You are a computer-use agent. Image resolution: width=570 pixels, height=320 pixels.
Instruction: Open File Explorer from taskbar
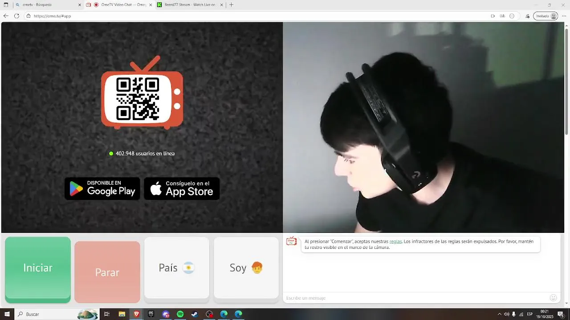(122, 314)
